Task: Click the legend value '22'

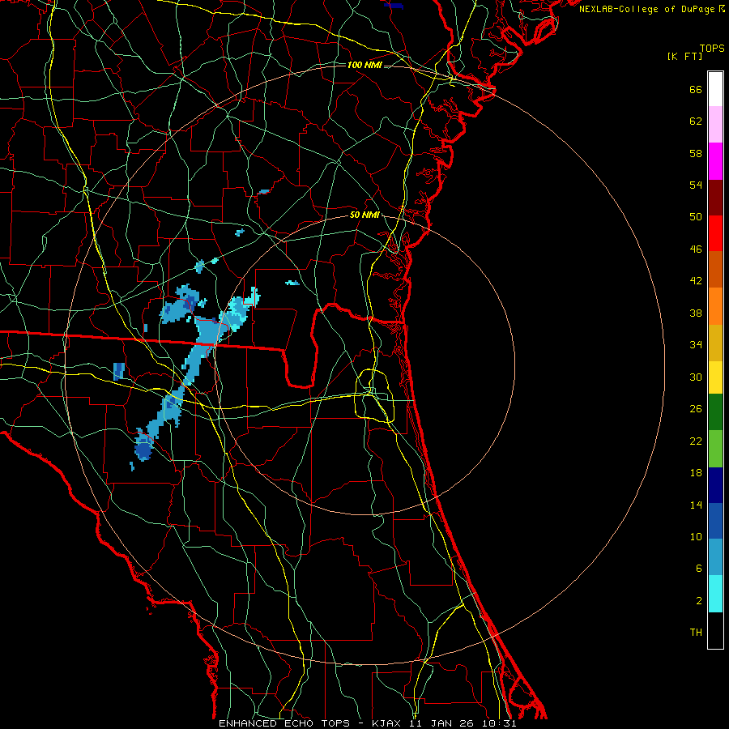Action: 696,441
